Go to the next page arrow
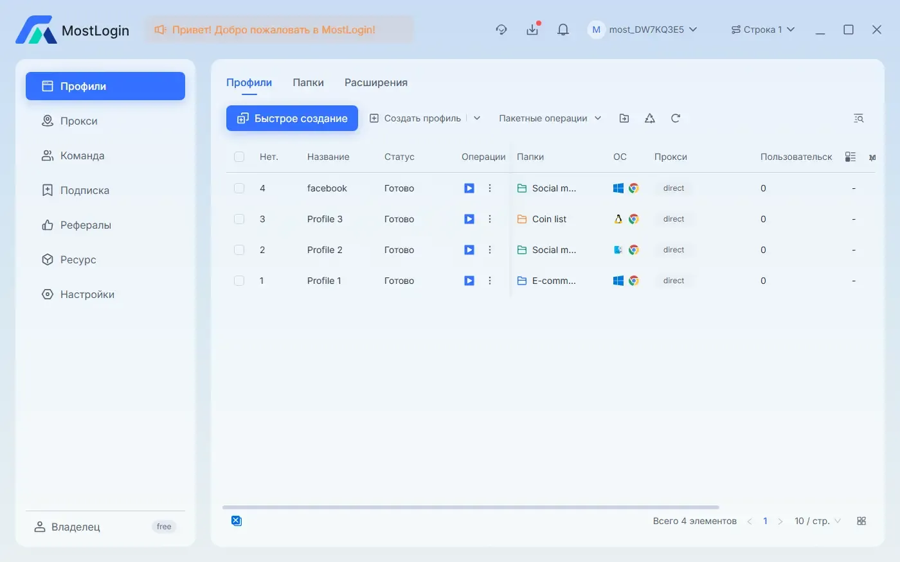The width and height of the screenshot is (900, 562). click(780, 521)
